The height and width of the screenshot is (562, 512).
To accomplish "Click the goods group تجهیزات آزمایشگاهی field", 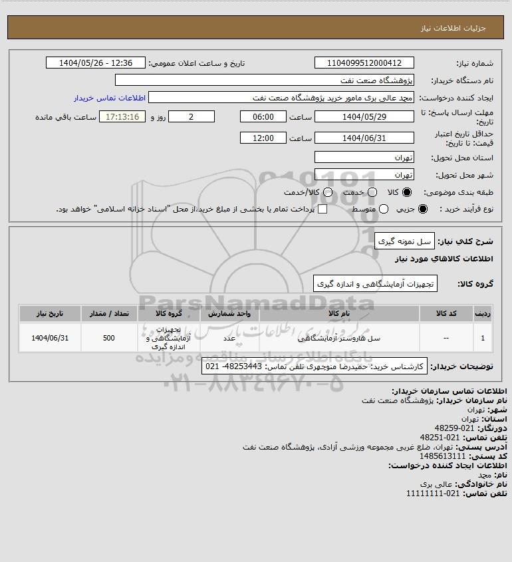I will pyautogui.click(x=375, y=283).
